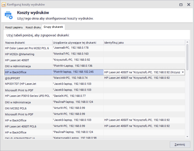
Task: Click the Identyfikuj jako cell of @SUPPORT row
Action: tap(144, 78)
